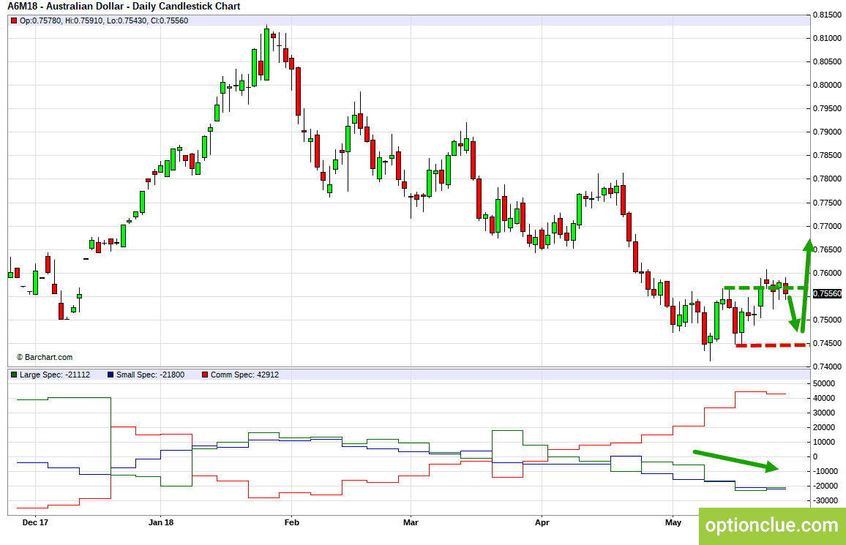Screen dimensions: 846x545
Task: Click the Apr date axis label
Action: pyautogui.click(x=542, y=522)
